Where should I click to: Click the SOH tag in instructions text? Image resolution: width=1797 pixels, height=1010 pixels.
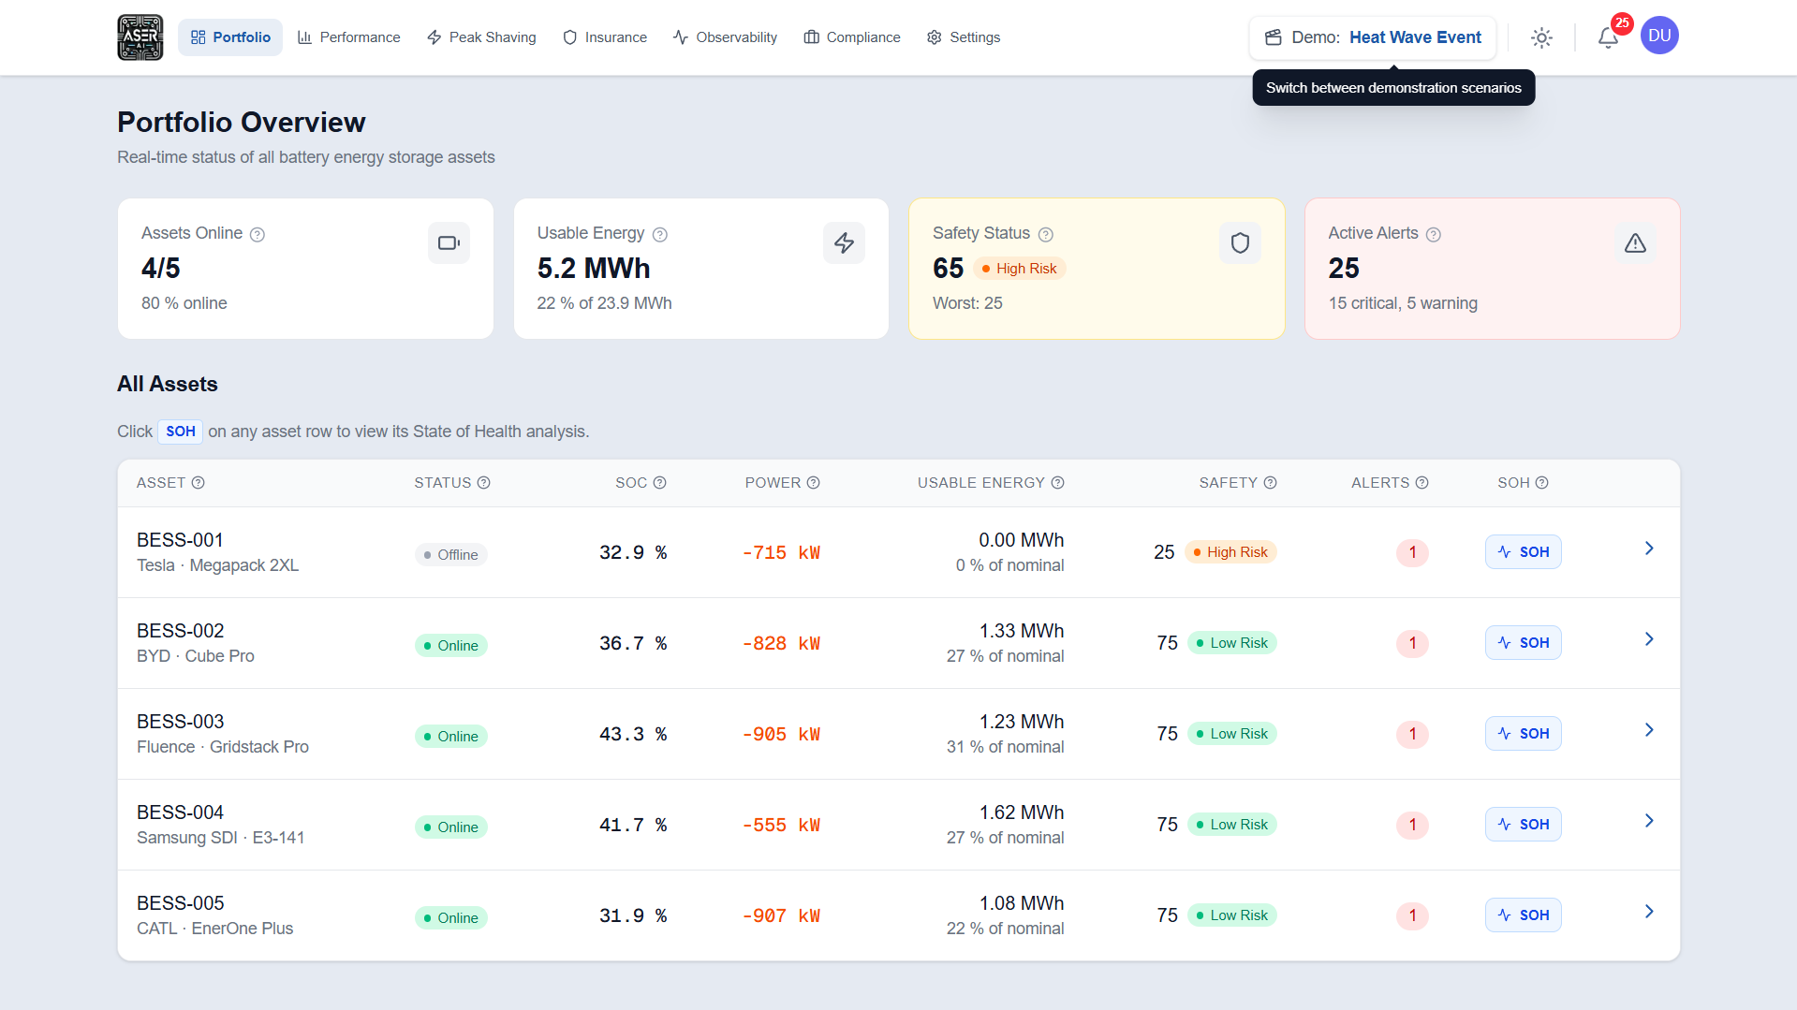pyautogui.click(x=181, y=432)
